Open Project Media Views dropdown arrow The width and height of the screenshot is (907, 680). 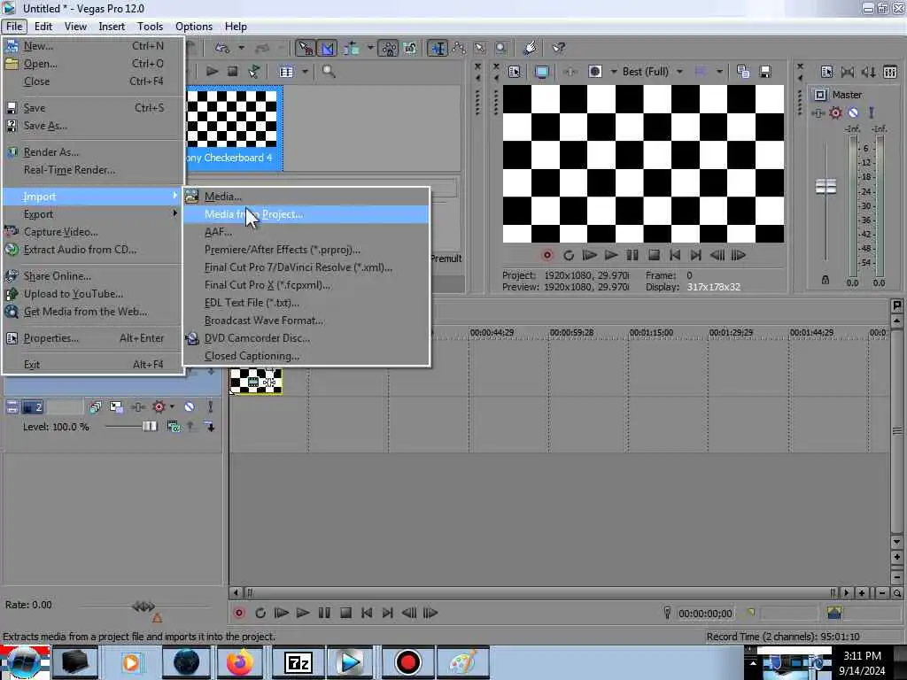pyautogui.click(x=305, y=72)
